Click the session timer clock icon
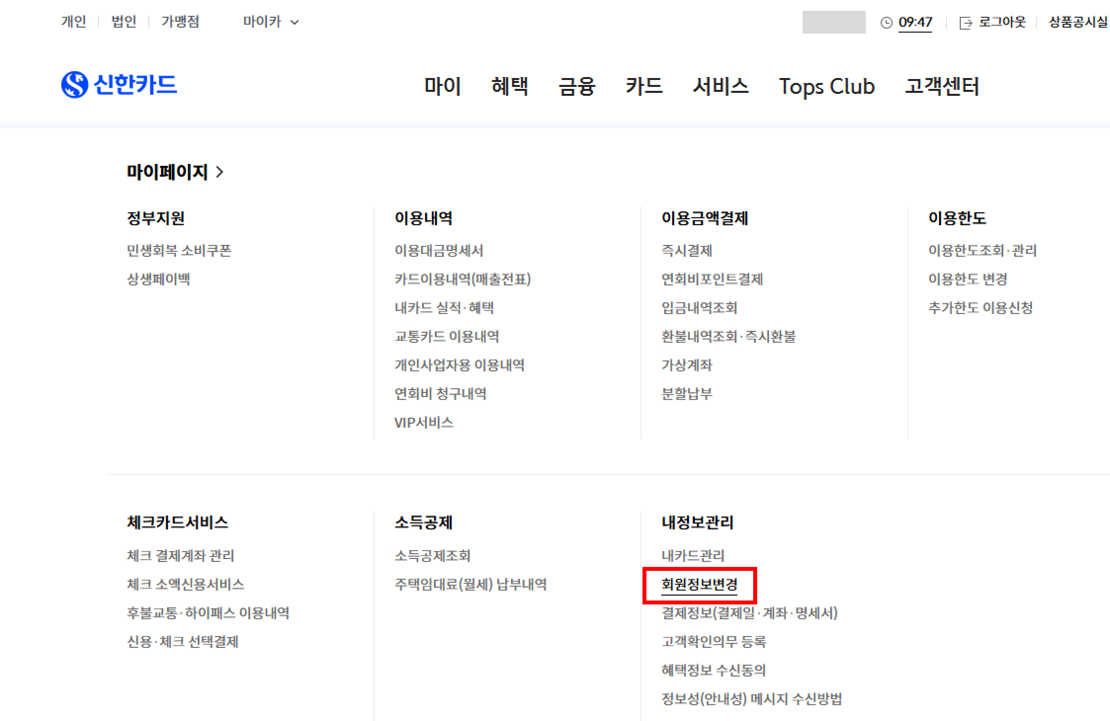The image size is (1110, 721). click(887, 23)
